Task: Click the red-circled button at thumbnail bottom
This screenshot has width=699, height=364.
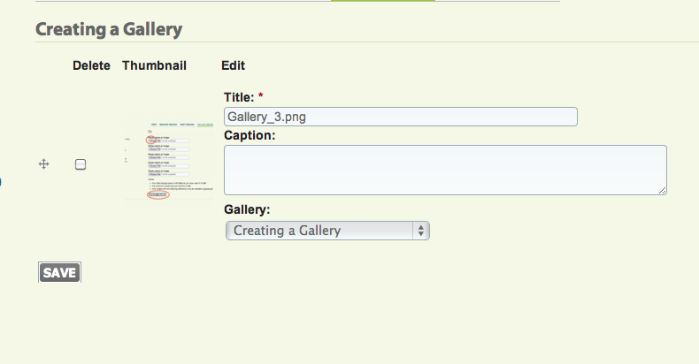Action: click(157, 195)
